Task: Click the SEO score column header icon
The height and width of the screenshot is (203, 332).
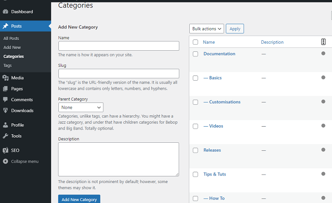Action: coord(323,42)
